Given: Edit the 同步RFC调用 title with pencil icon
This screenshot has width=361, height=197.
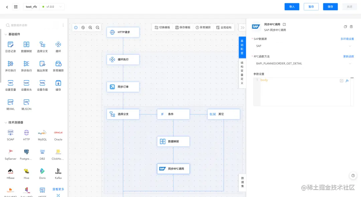Looking at the screenshot, I should point(284,24).
